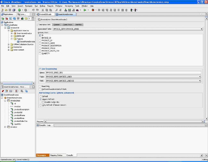Screen dimensions: 208x162
Task: Open the Run icon dropdown arrow
Action: 88,10
